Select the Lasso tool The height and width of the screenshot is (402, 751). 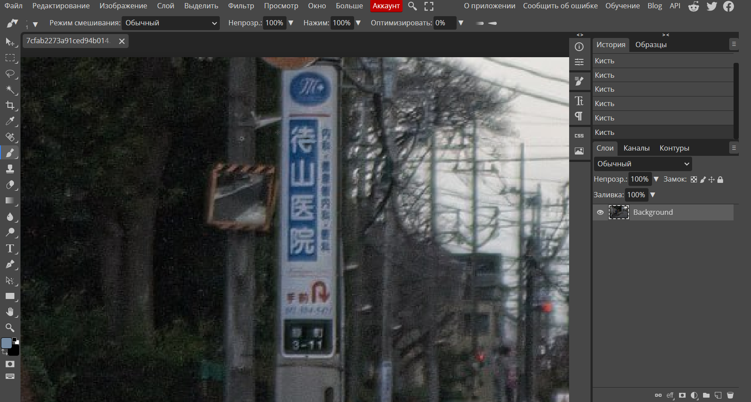coord(10,74)
